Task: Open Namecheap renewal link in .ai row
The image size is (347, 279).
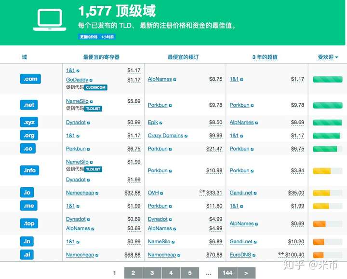Action: coord(162,255)
